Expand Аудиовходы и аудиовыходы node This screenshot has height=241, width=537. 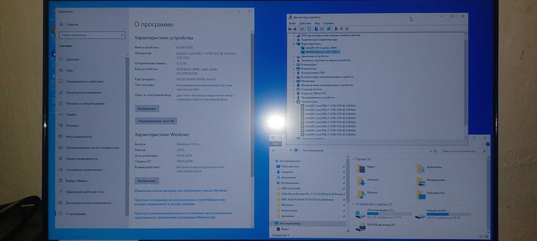tap(294, 39)
